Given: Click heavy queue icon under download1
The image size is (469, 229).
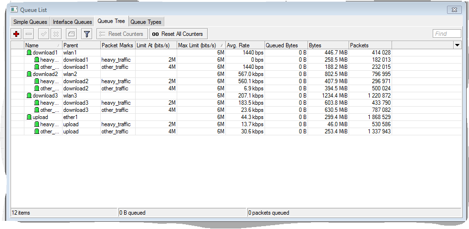Looking at the screenshot, I should point(36,60).
